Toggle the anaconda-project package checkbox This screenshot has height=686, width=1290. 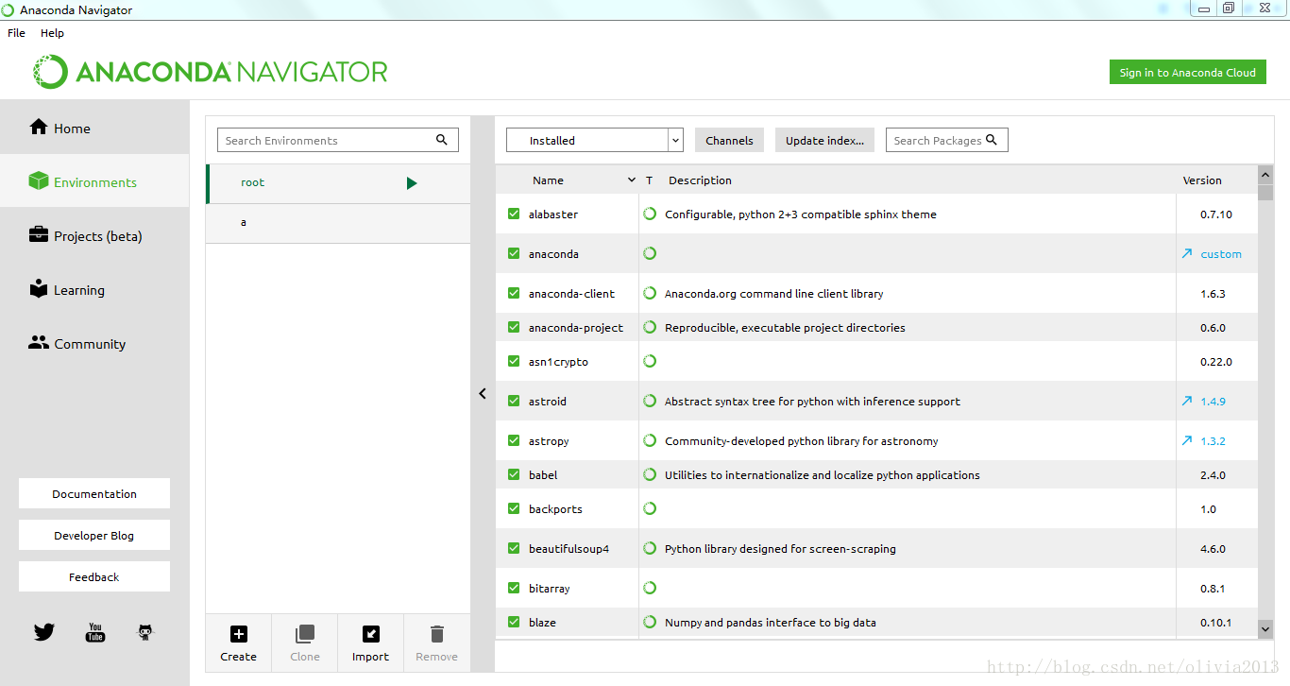514,327
